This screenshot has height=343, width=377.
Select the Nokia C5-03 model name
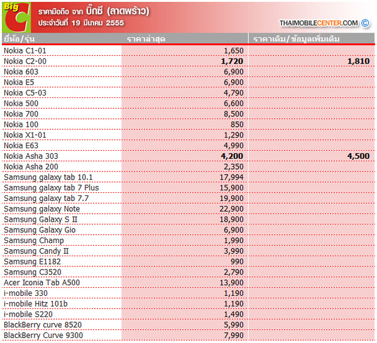coord(25,93)
